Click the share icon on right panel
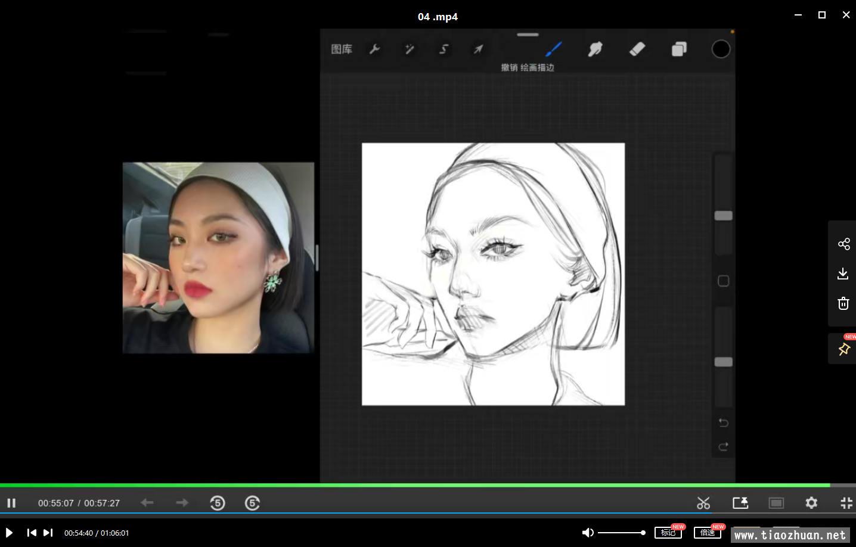This screenshot has width=856, height=547. click(843, 244)
